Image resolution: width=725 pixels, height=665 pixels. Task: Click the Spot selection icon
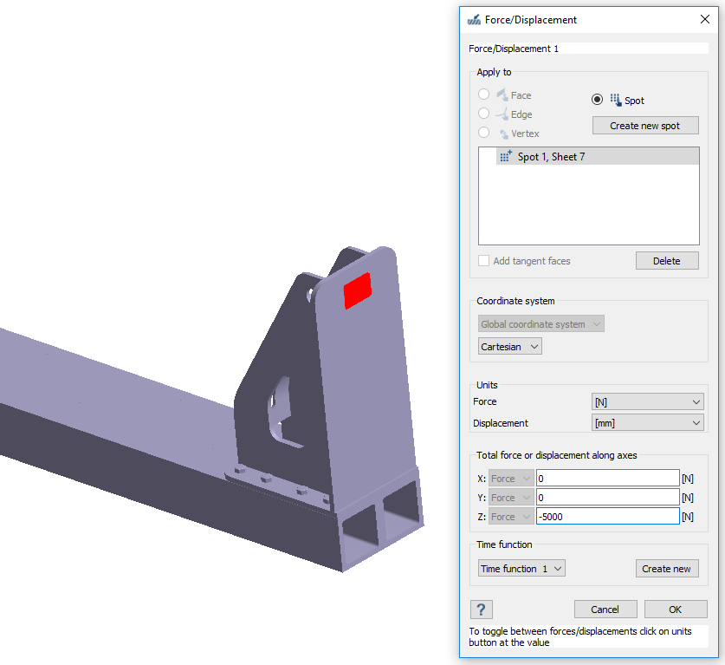pos(615,100)
